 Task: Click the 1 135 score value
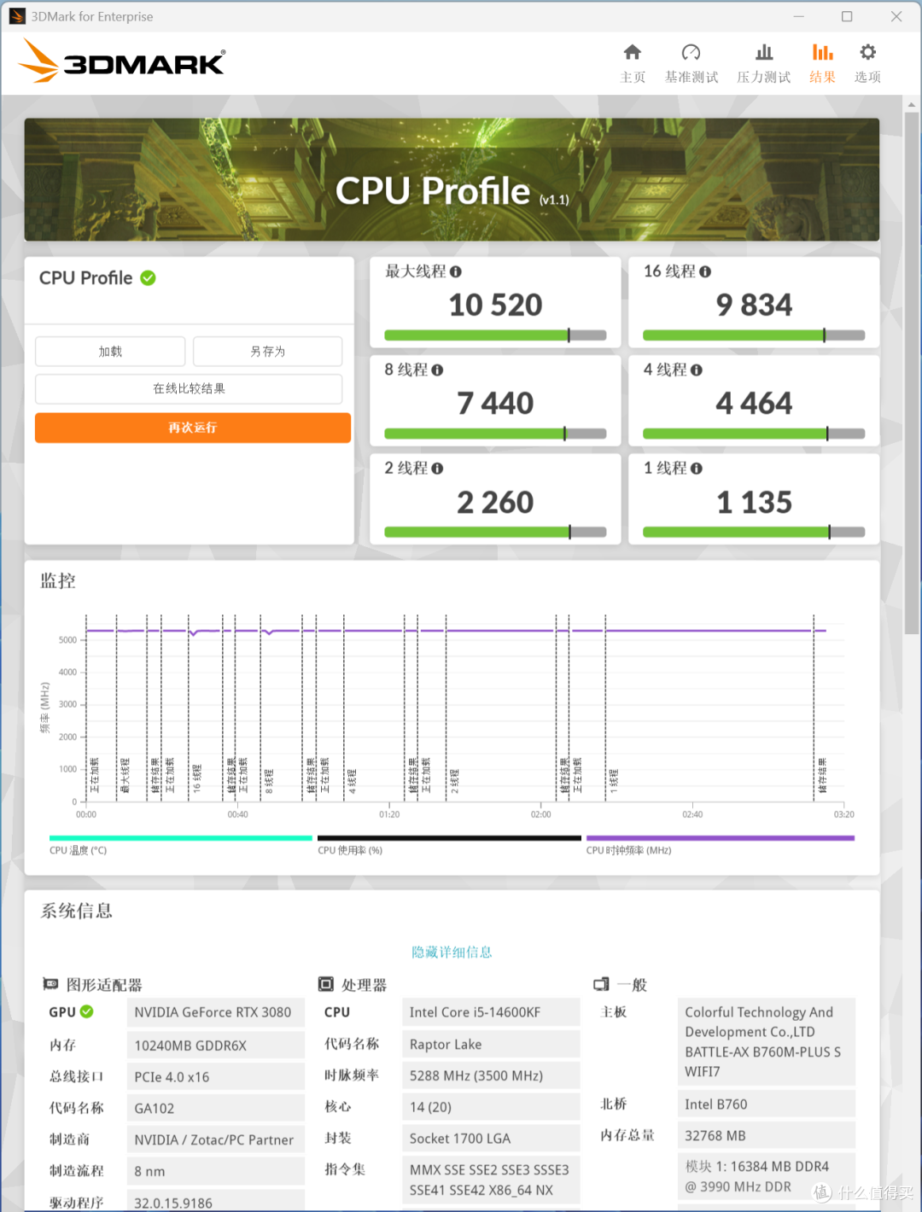tap(754, 502)
